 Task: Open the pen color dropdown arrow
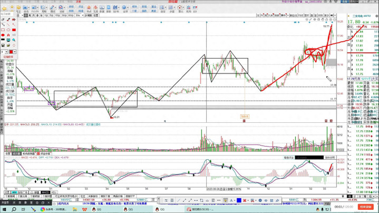coord(15,52)
